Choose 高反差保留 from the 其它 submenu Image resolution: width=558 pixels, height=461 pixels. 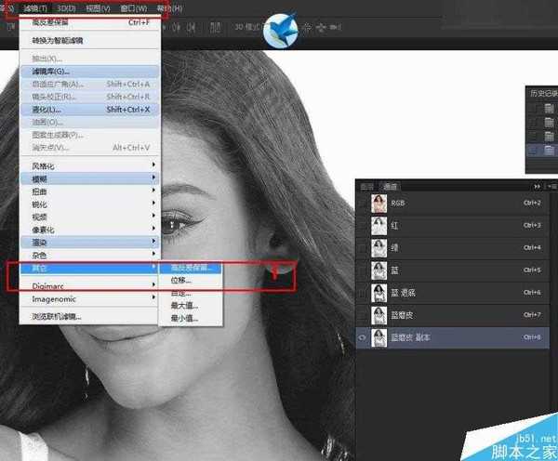point(192,269)
